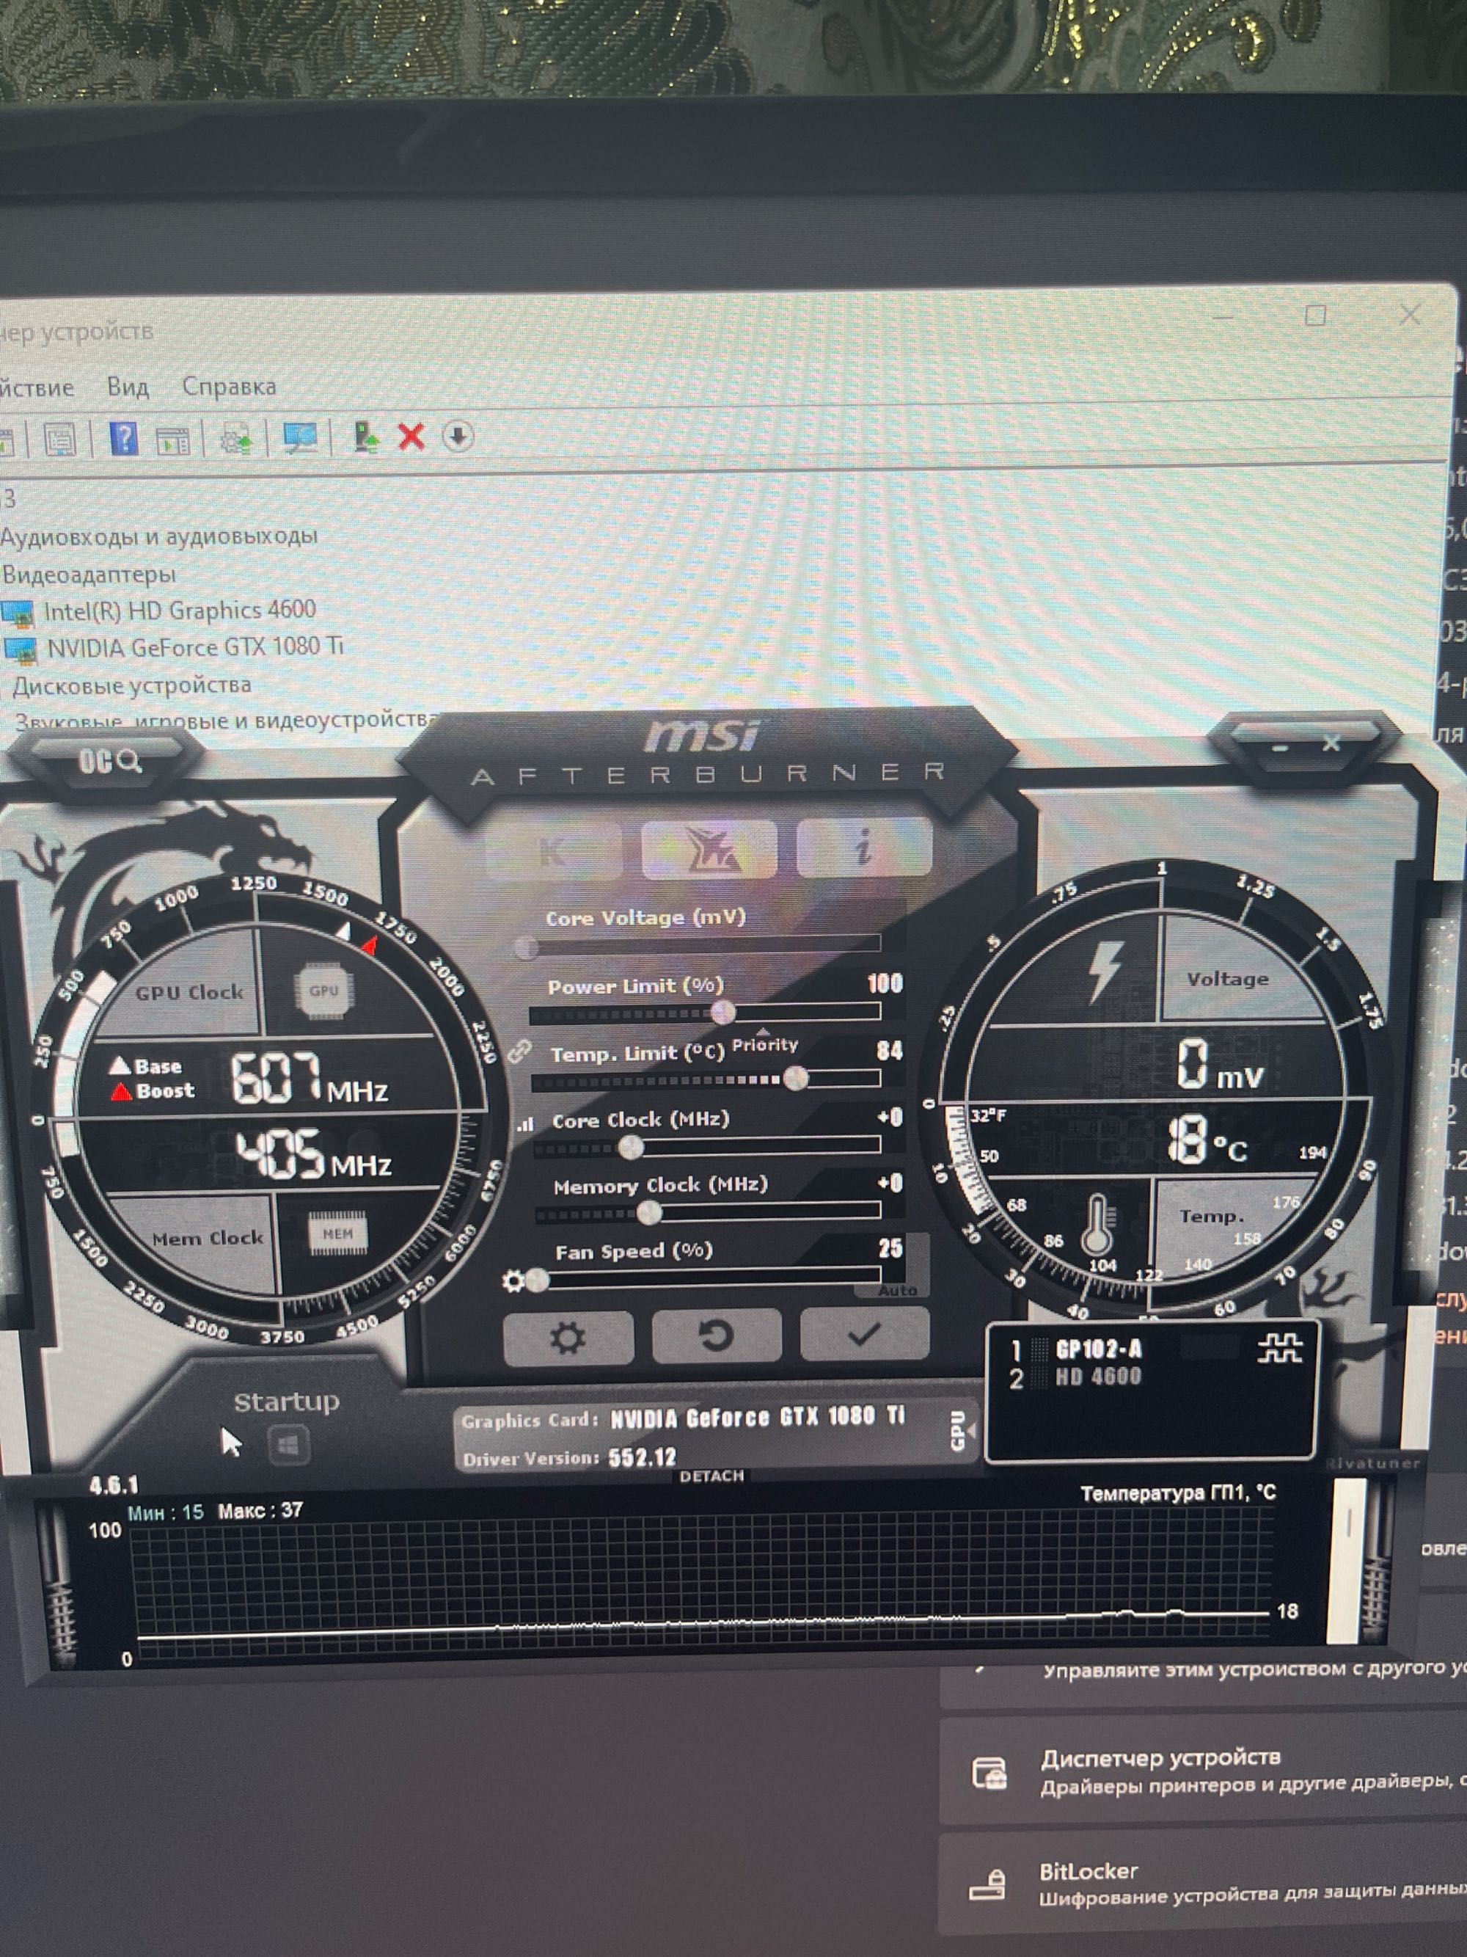Select GPU 1 GP102-A in list
Viewport: 1467px width, 1957px height.
pyautogui.click(x=1099, y=1349)
